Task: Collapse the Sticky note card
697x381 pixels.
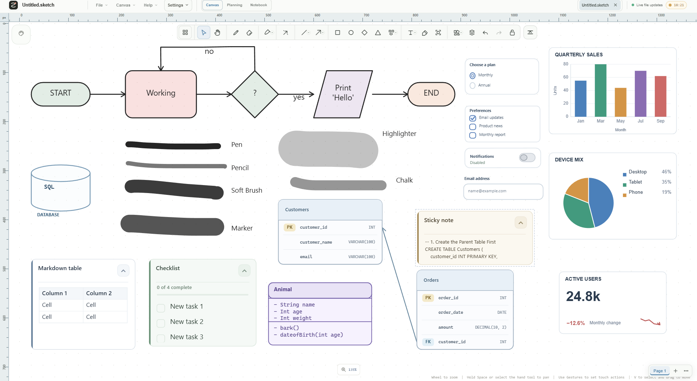Action: click(x=521, y=223)
